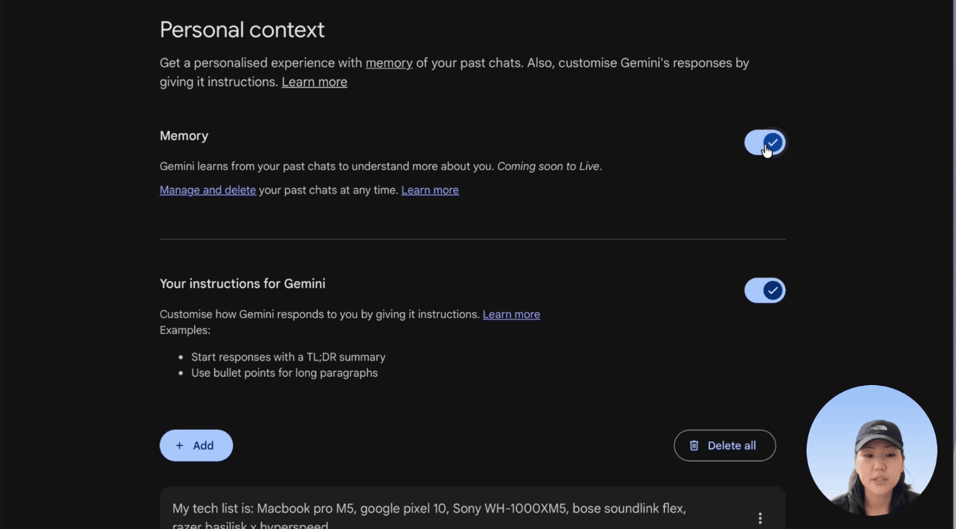Click the presenter webcam thumbnail

871,450
